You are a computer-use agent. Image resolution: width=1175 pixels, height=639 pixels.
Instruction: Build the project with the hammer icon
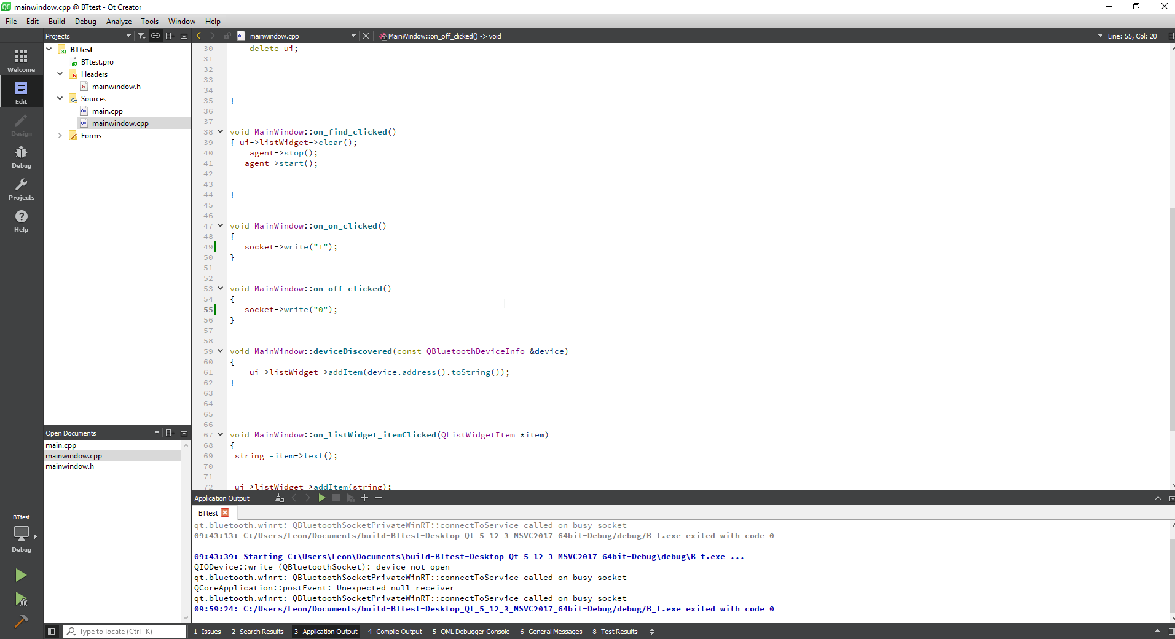click(21, 621)
